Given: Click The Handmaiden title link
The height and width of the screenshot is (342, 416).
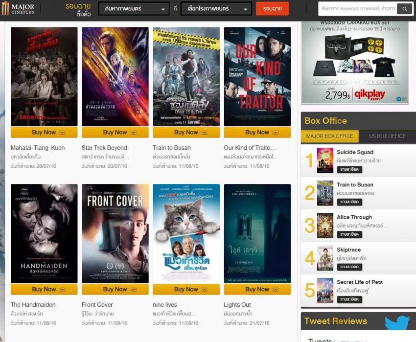Looking at the screenshot, I should 33,305.
